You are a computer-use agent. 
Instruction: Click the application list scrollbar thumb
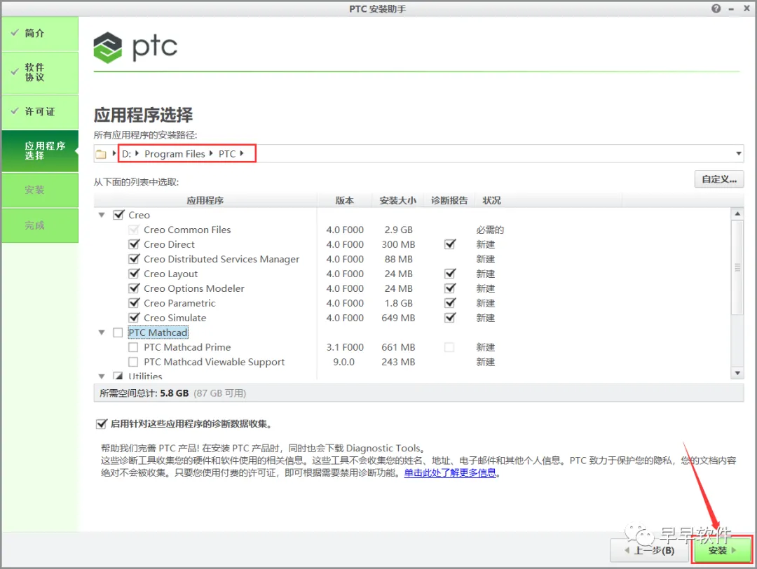click(737, 267)
